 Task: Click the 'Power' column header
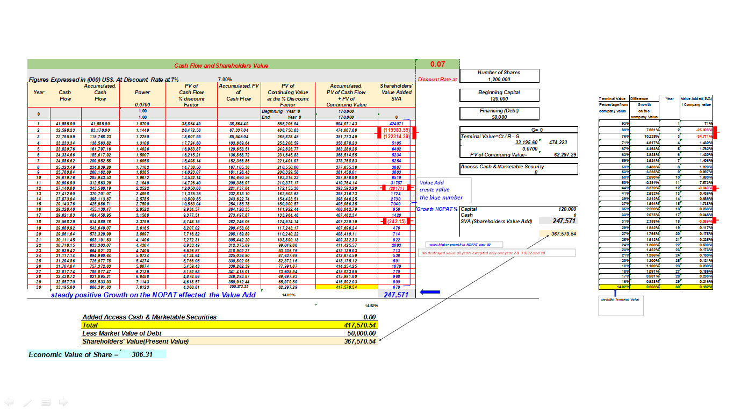pyautogui.click(x=142, y=92)
